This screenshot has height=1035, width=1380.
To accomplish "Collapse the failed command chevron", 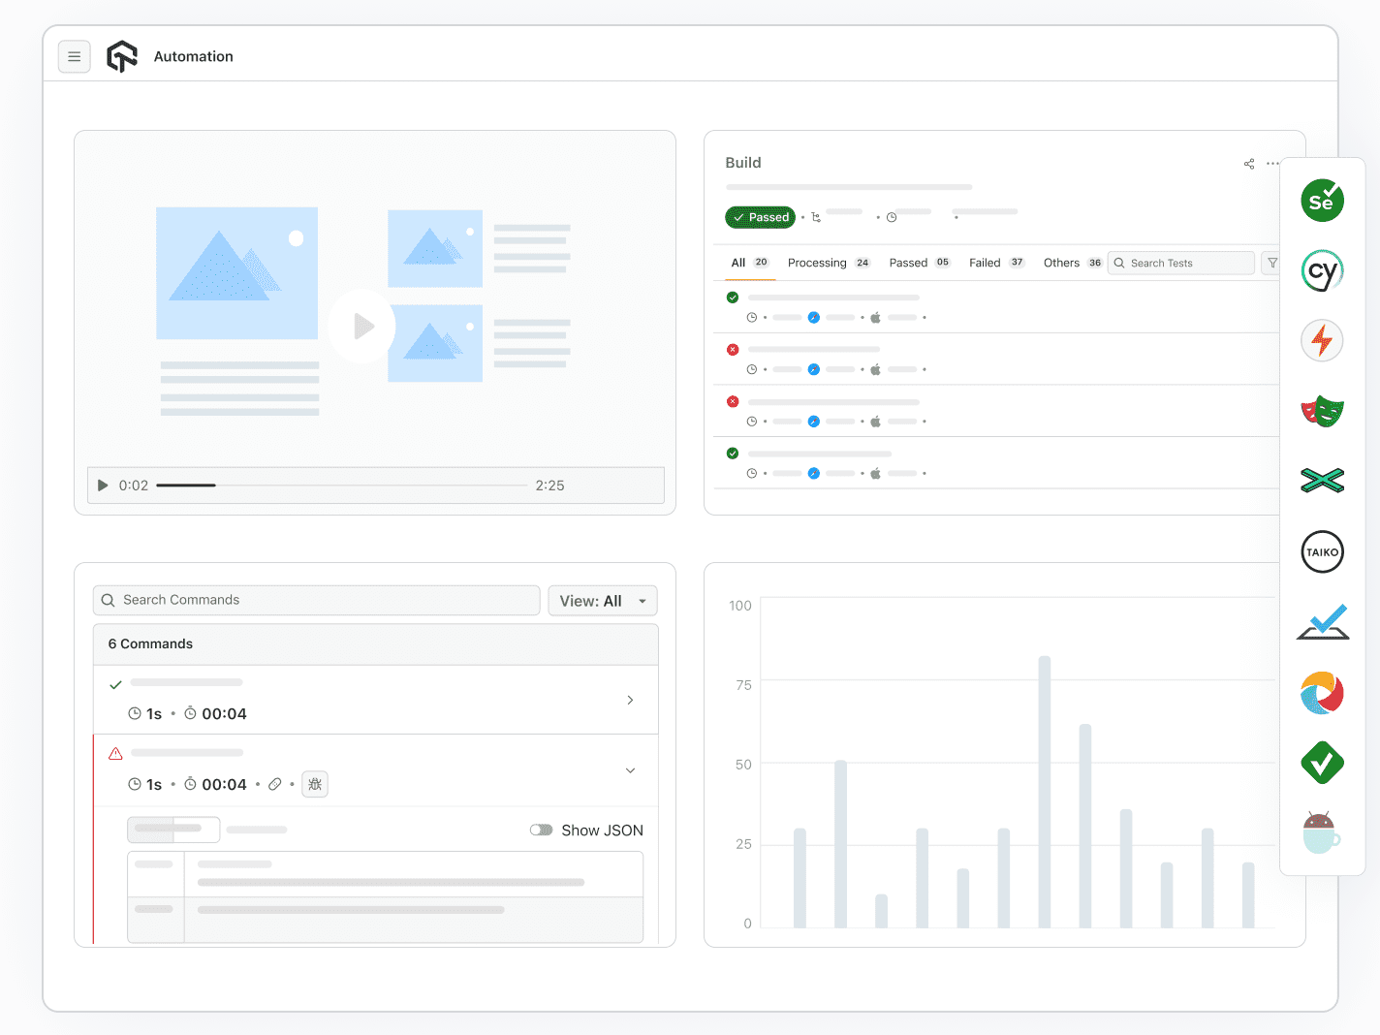I will pyautogui.click(x=630, y=770).
